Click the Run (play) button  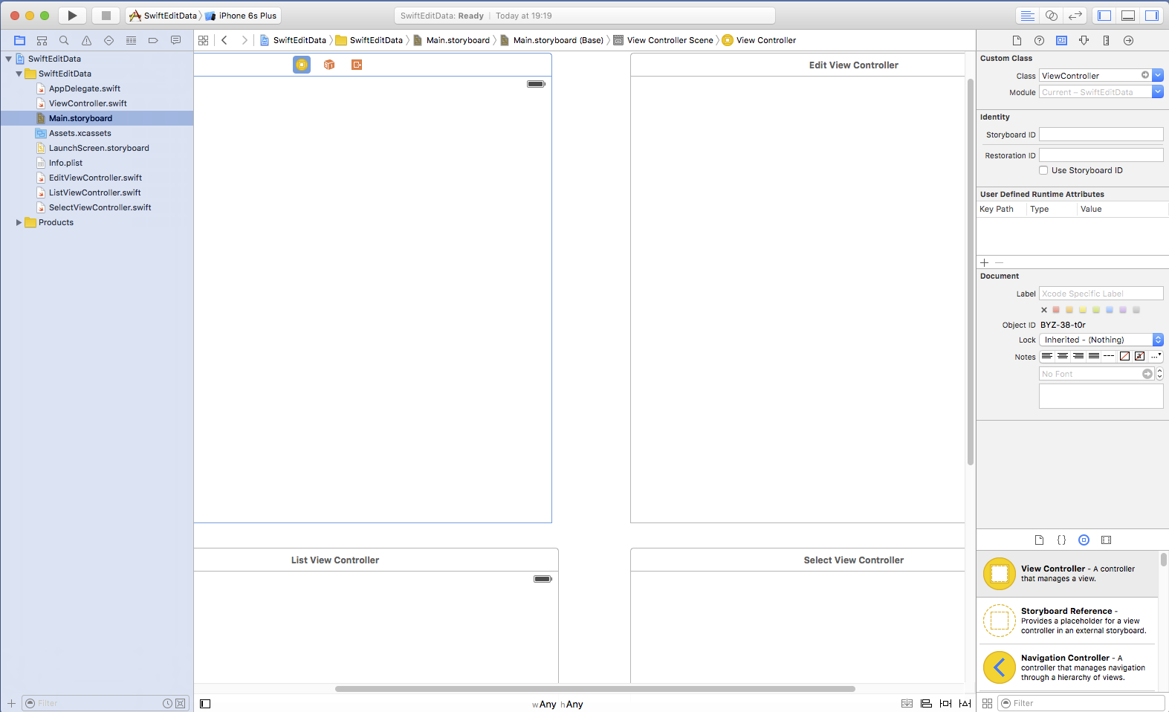[x=72, y=16]
